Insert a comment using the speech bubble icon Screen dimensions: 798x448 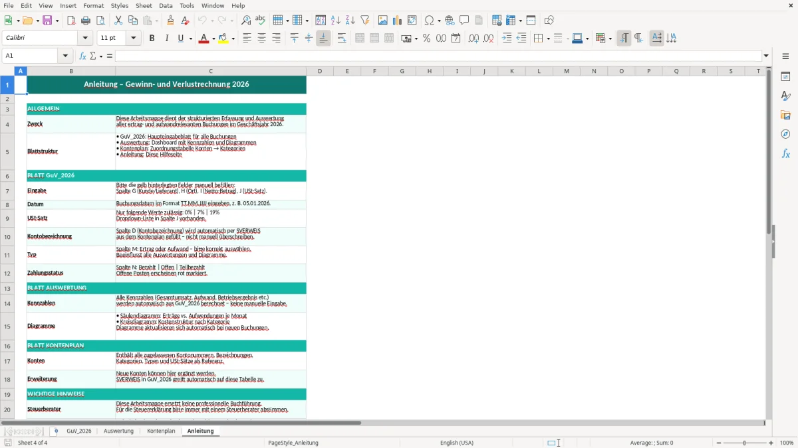[464, 21]
